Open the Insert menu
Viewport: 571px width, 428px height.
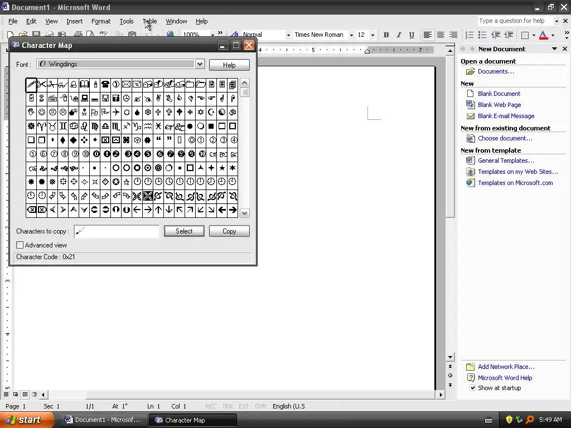74,21
